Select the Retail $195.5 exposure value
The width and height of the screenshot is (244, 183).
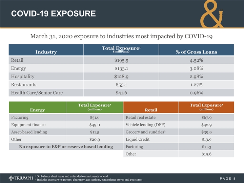(122, 60)
